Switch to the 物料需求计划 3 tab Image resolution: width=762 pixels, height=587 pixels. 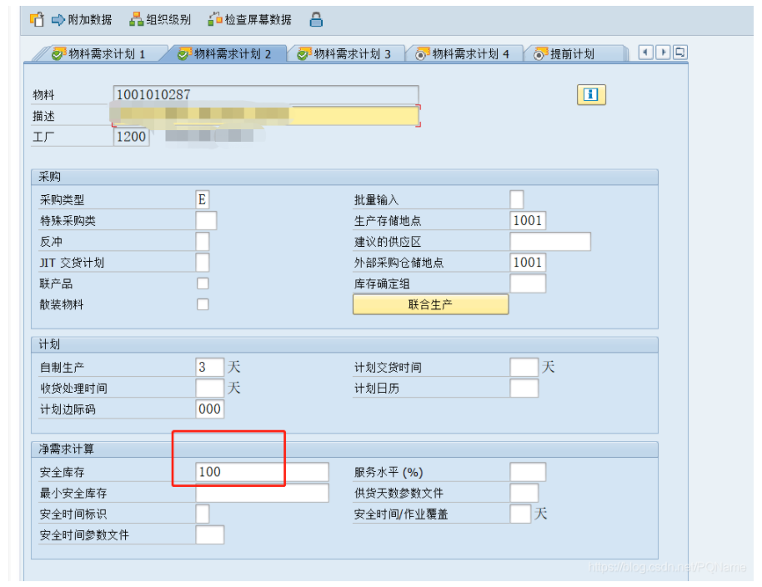tap(348, 51)
